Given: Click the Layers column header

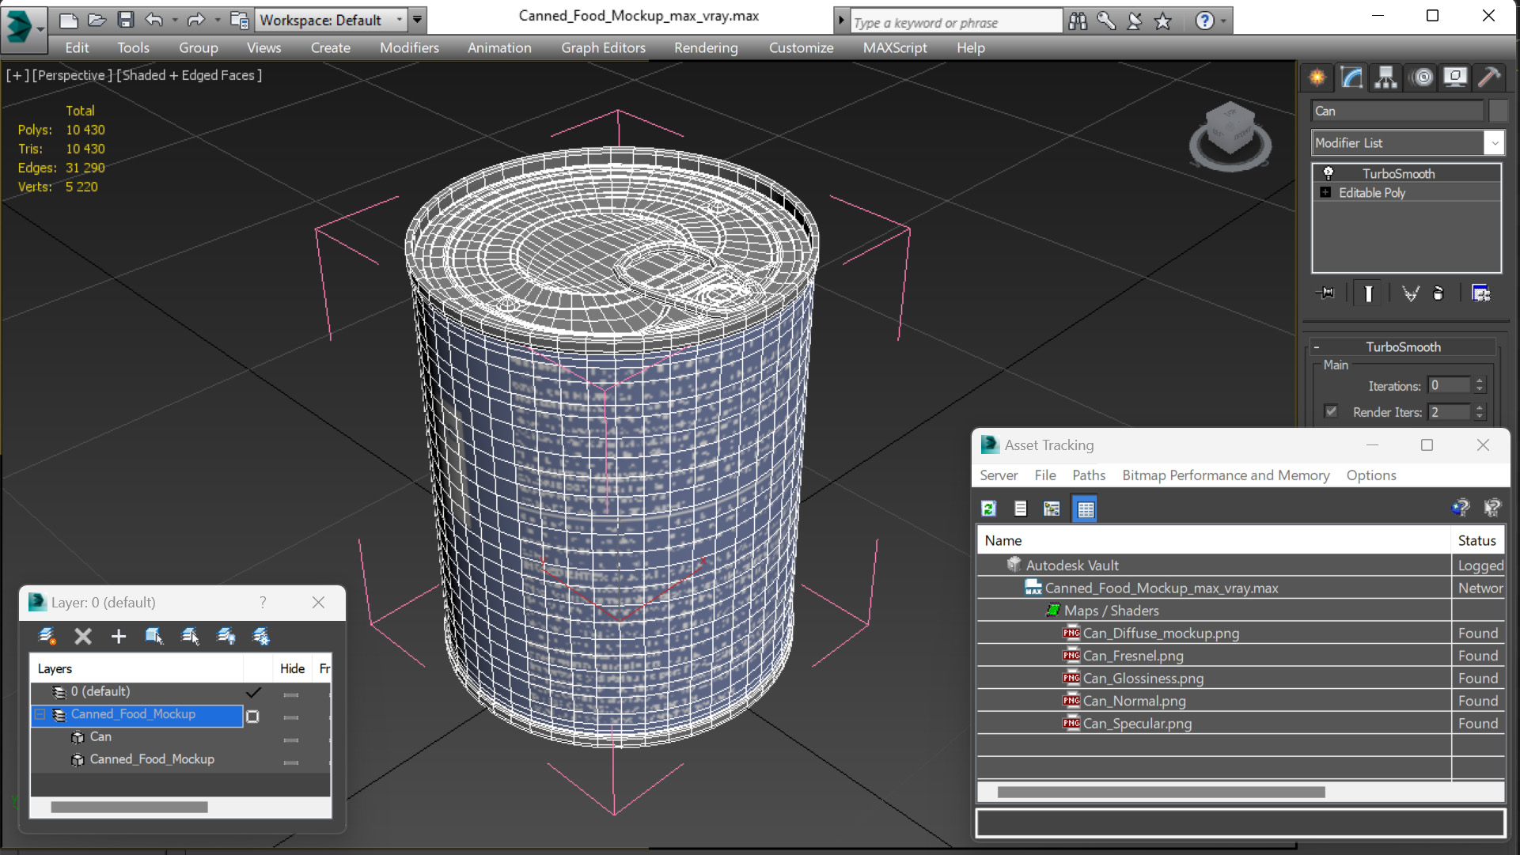Looking at the screenshot, I should tap(136, 668).
